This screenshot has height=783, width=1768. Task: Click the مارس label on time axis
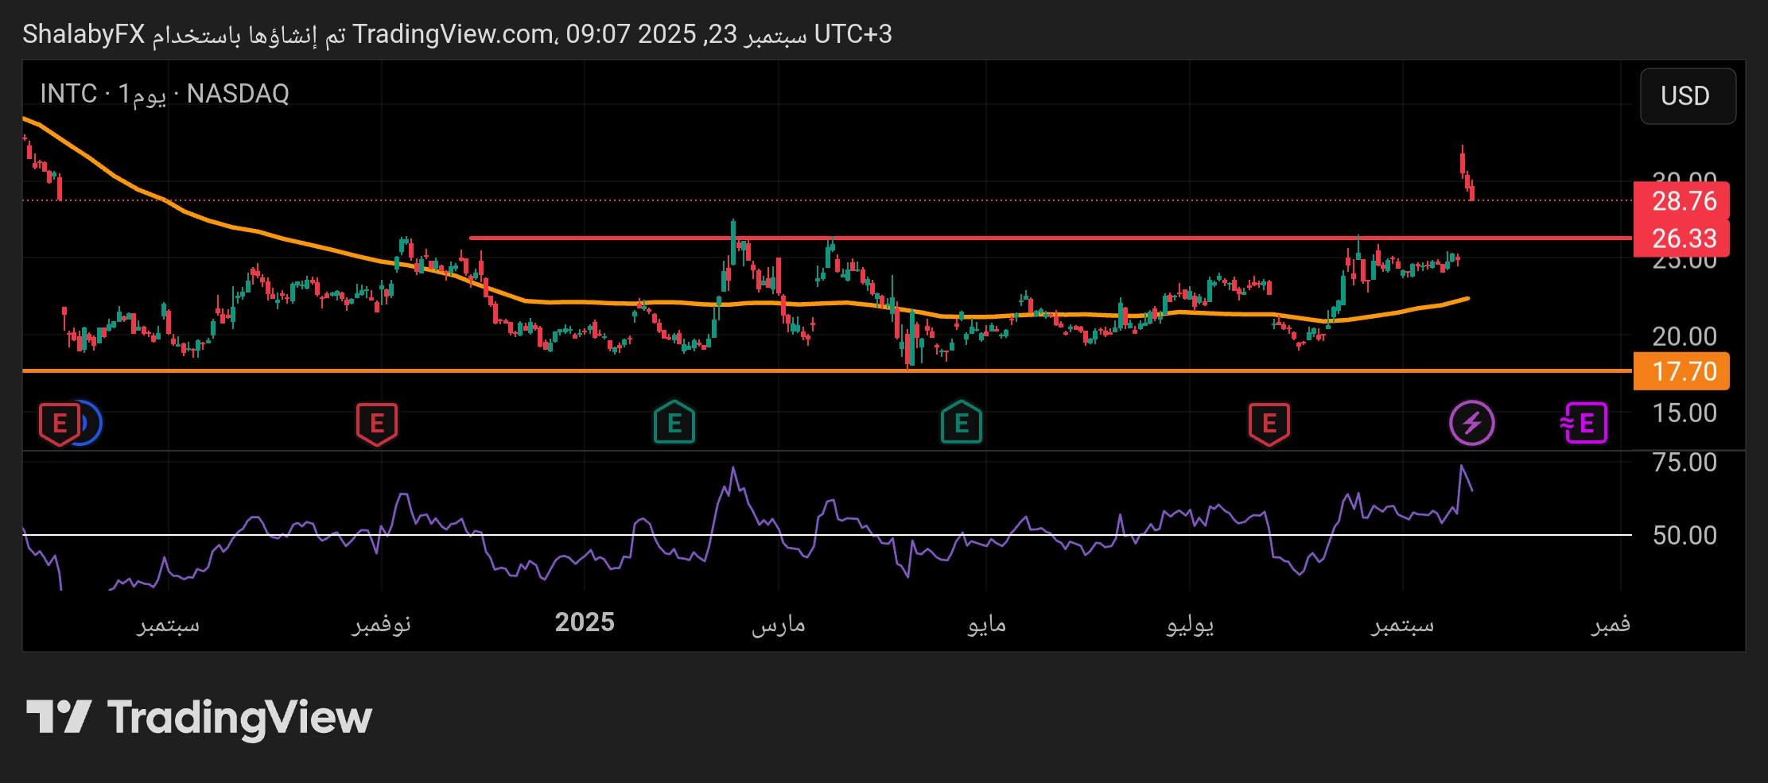(x=779, y=624)
